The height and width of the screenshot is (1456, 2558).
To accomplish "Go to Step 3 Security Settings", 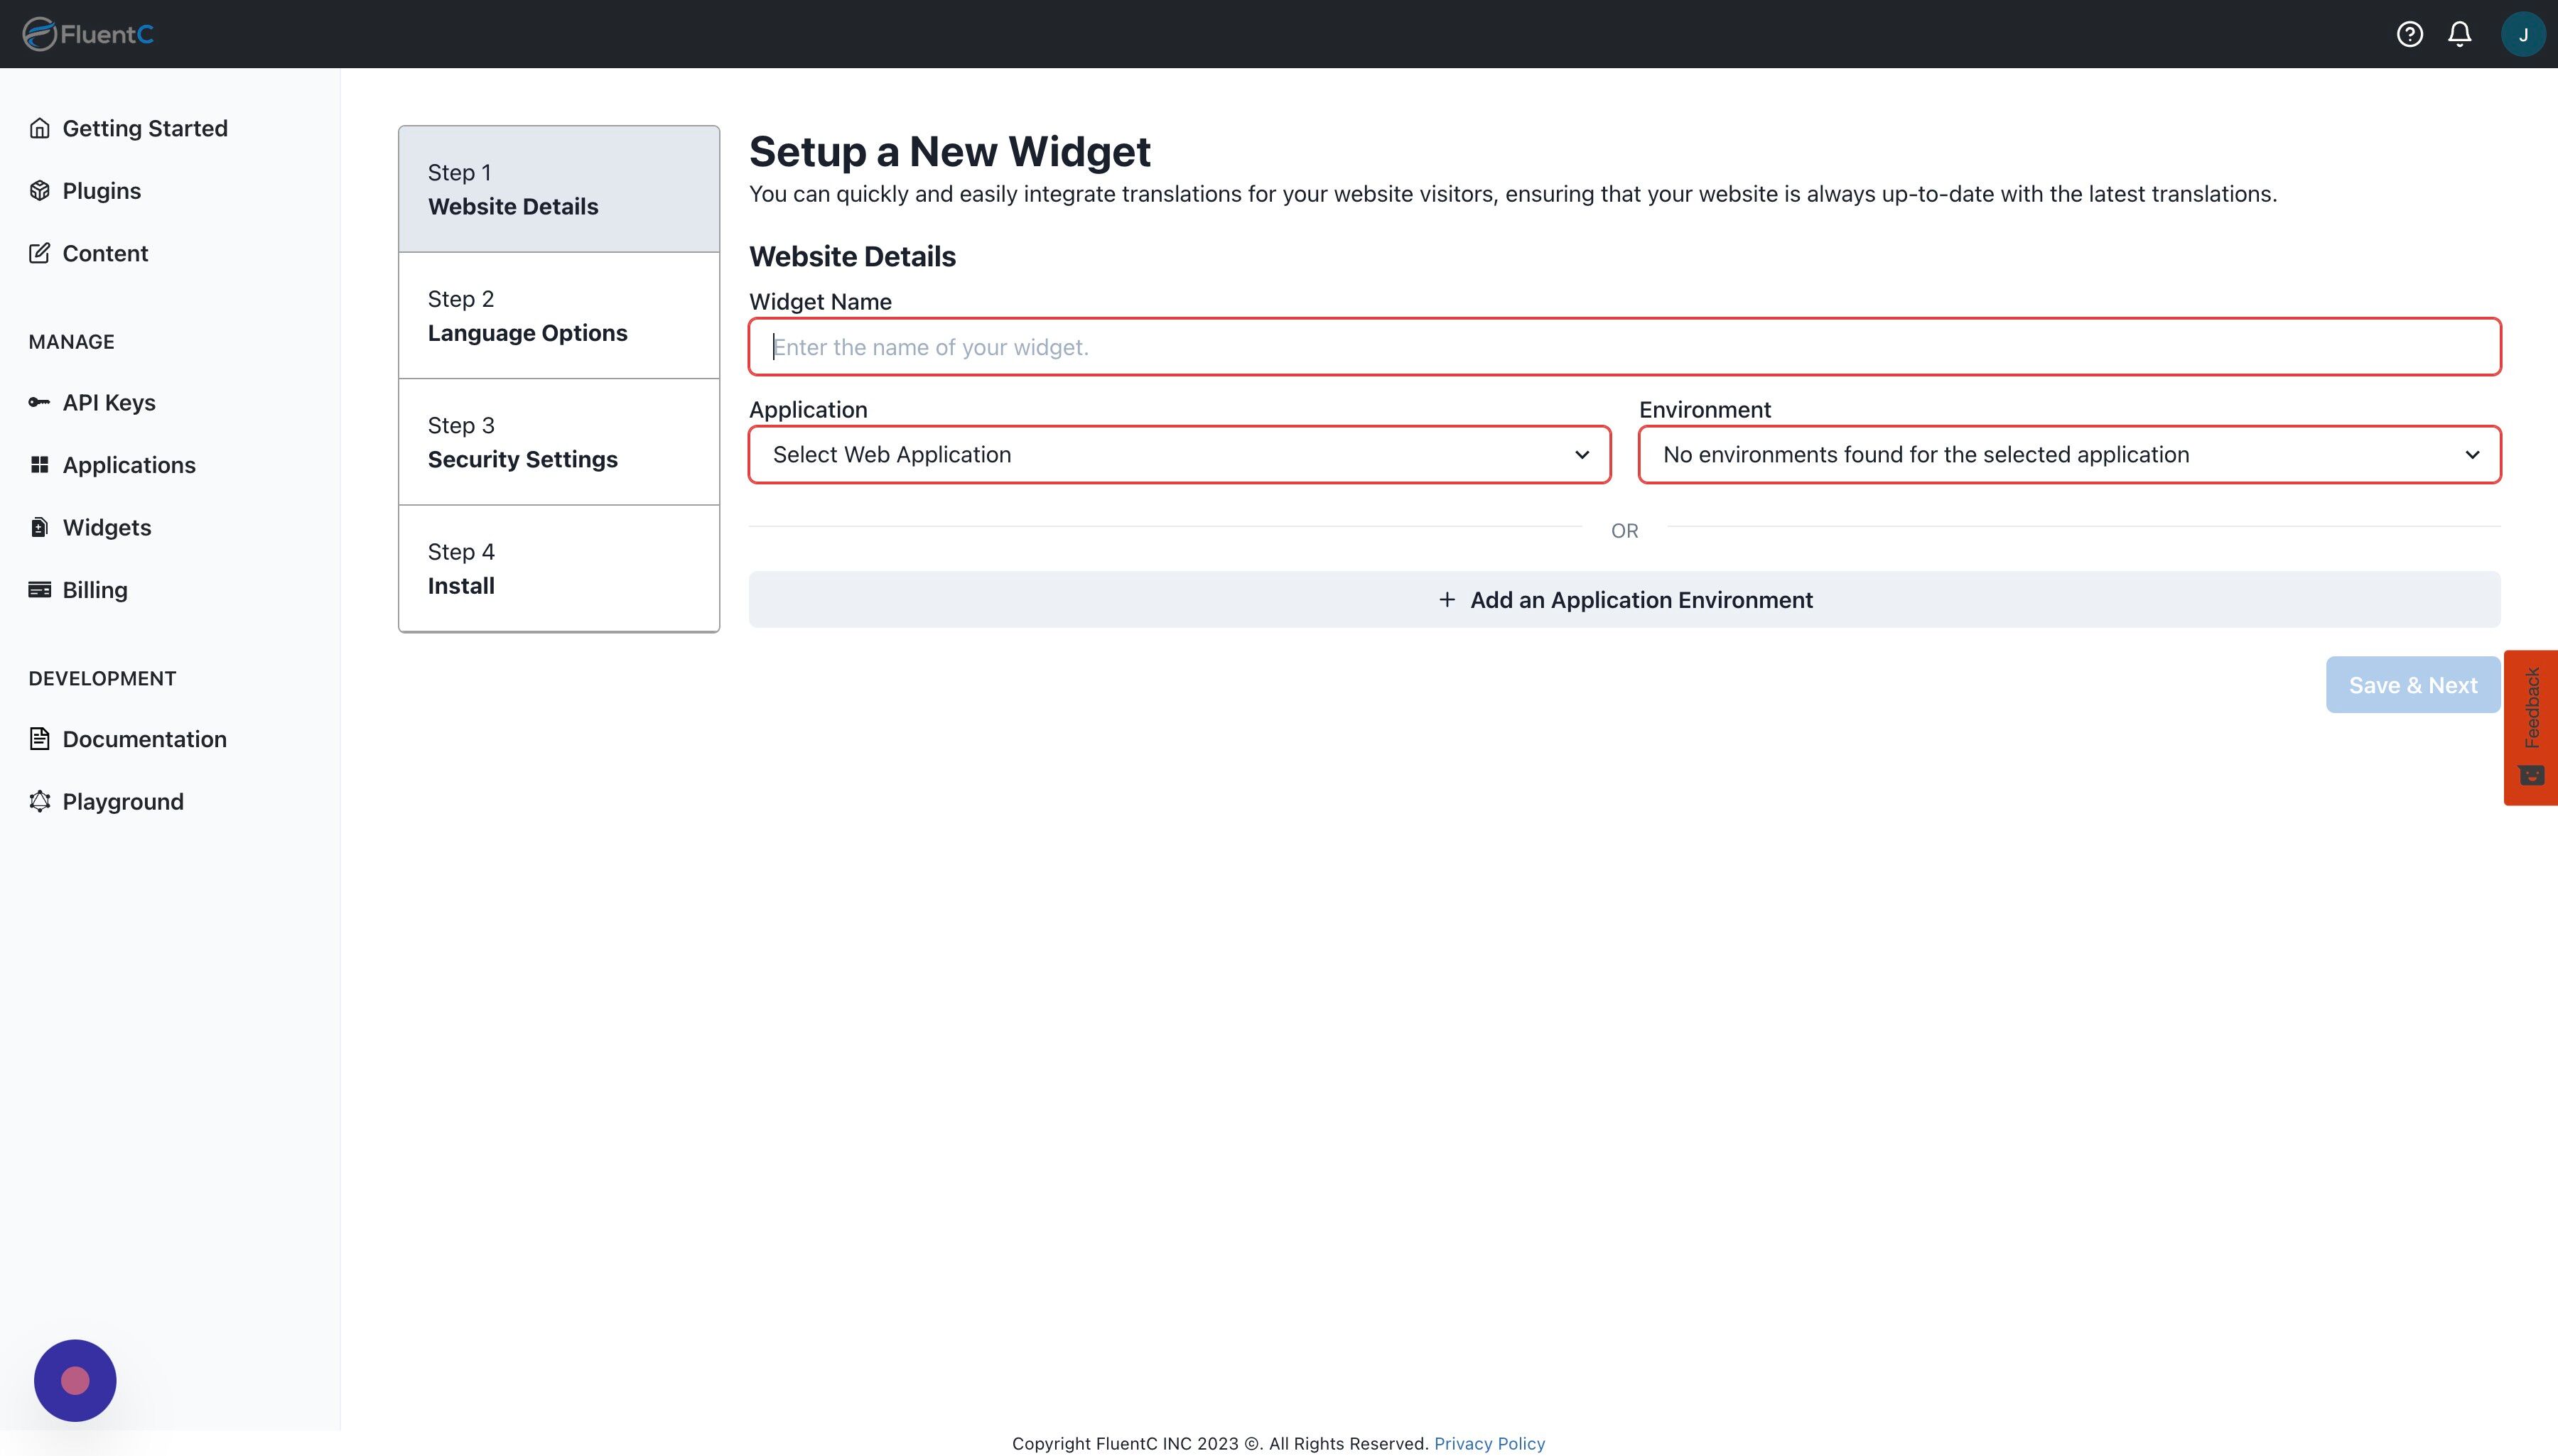I will pos(558,442).
